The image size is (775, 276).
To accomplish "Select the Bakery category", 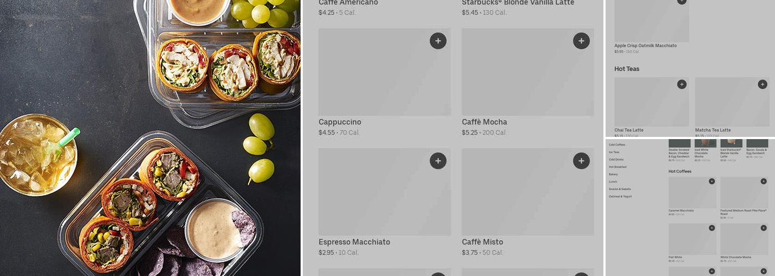I will (613, 174).
